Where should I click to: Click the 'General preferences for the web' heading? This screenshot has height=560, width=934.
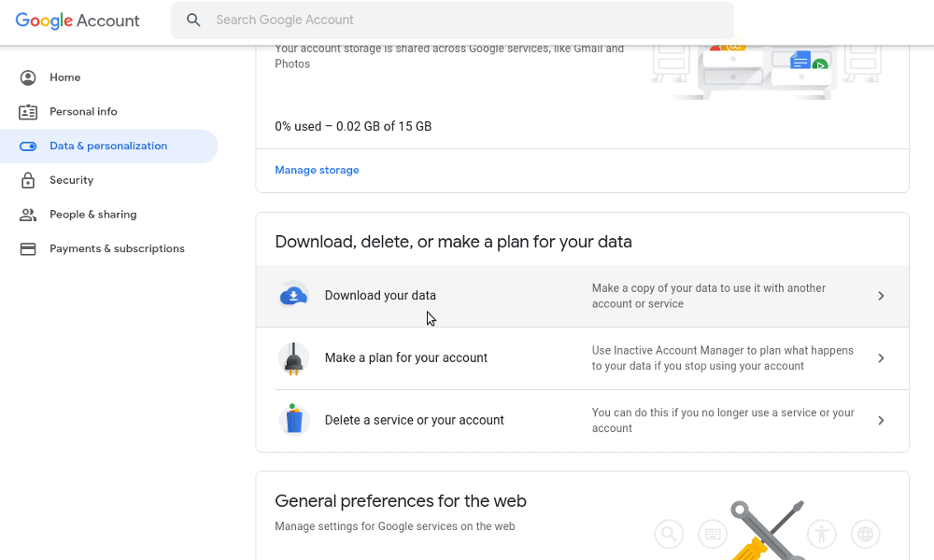[x=401, y=501]
